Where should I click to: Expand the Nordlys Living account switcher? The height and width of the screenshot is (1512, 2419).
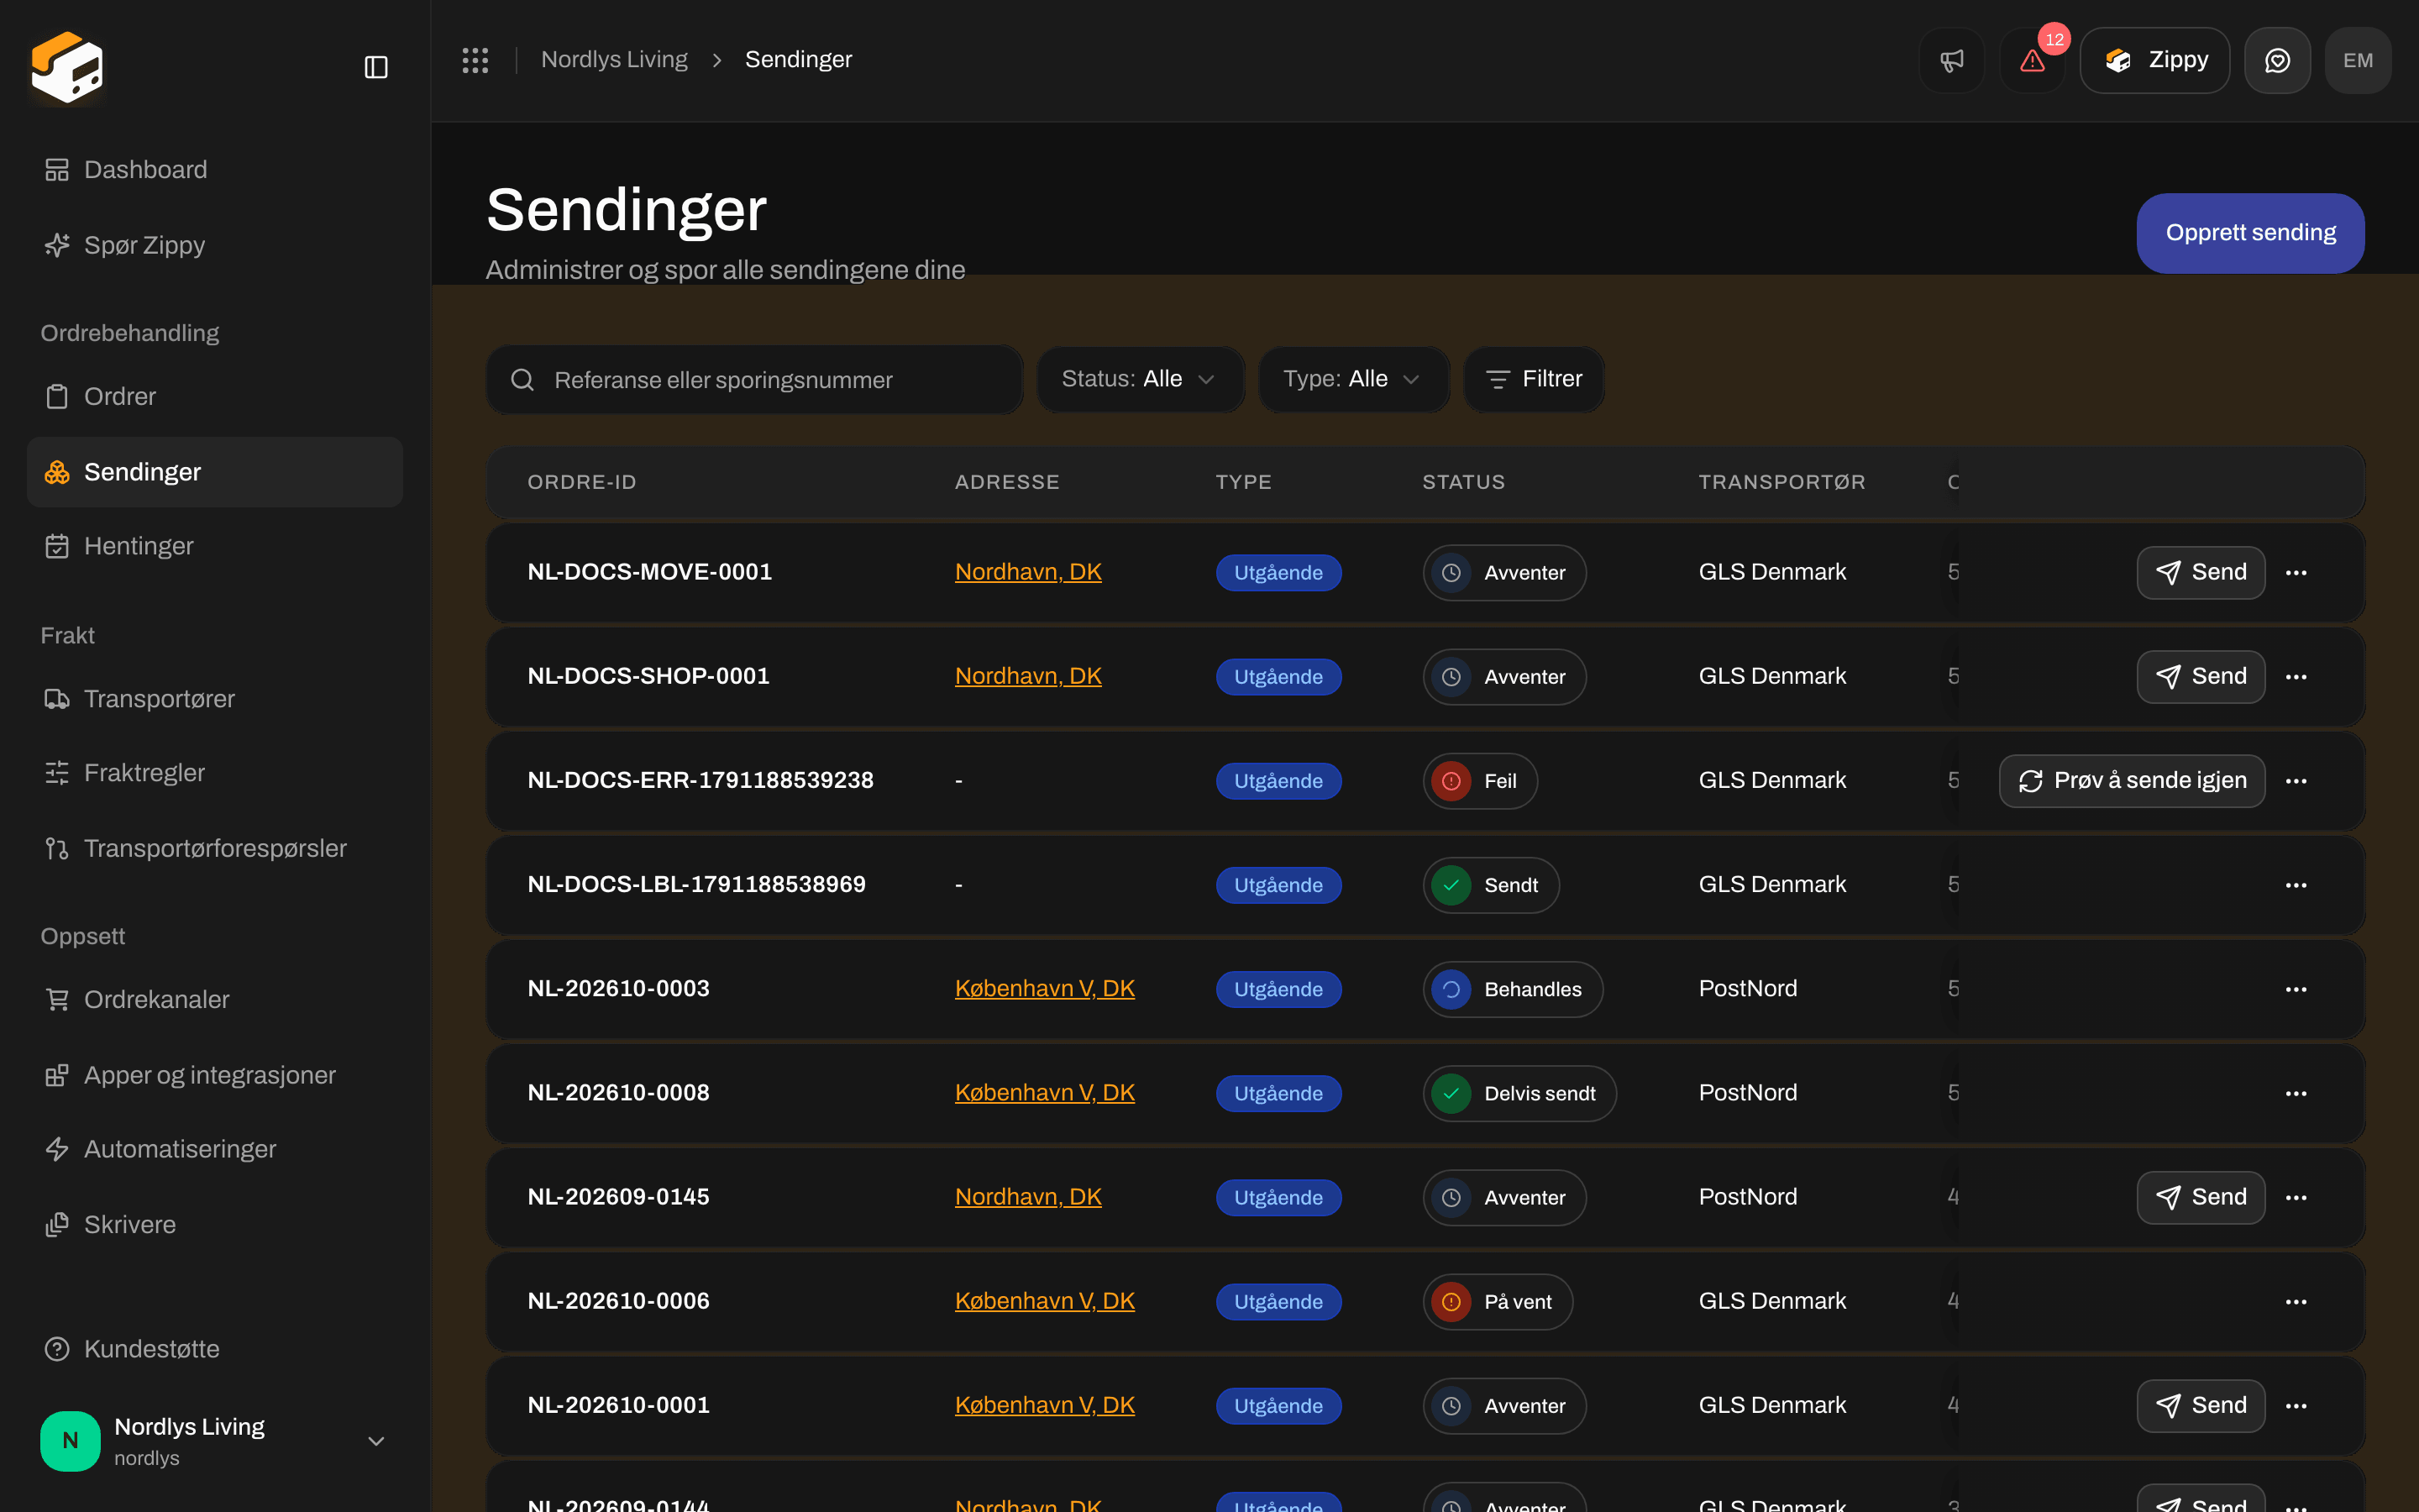[x=214, y=1441]
